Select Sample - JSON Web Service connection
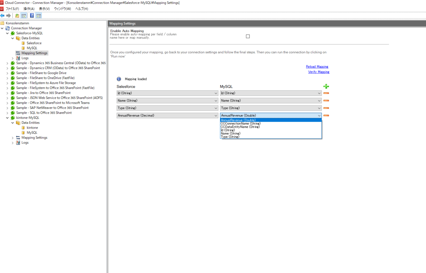The image size is (426, 273). click(59, 98)
